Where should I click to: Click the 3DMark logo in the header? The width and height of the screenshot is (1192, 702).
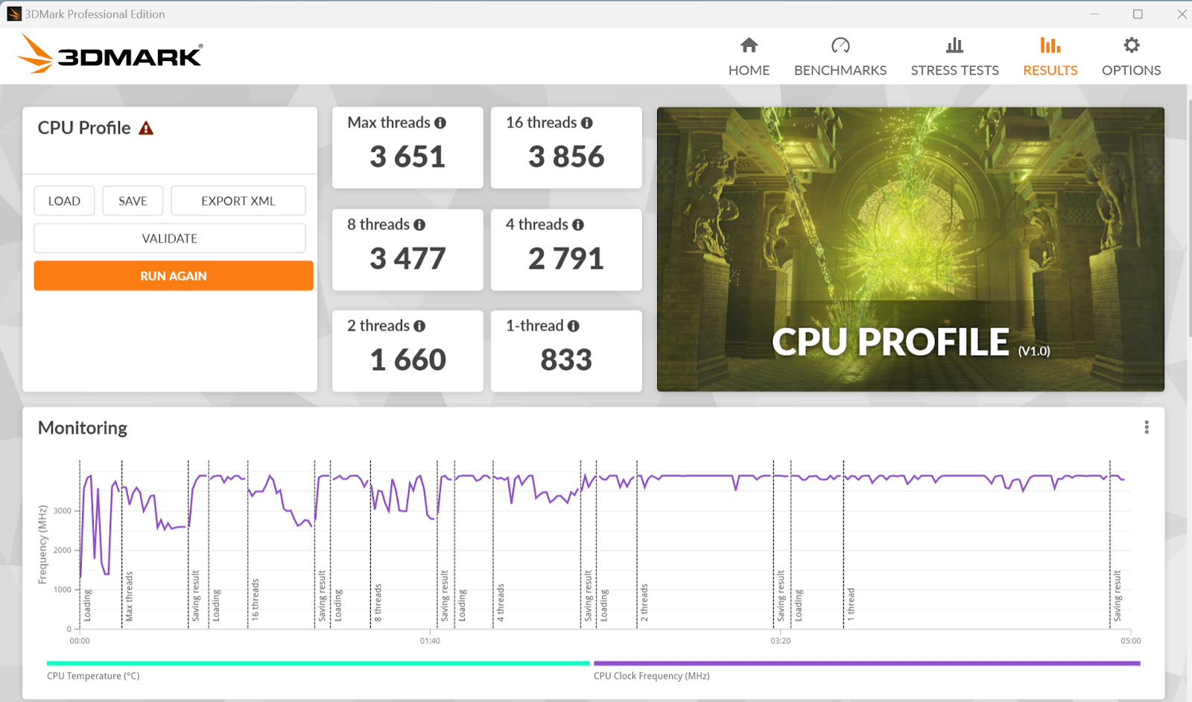coord(110,55)
